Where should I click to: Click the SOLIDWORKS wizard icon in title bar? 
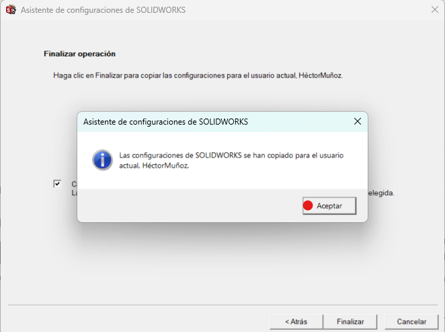11,9
